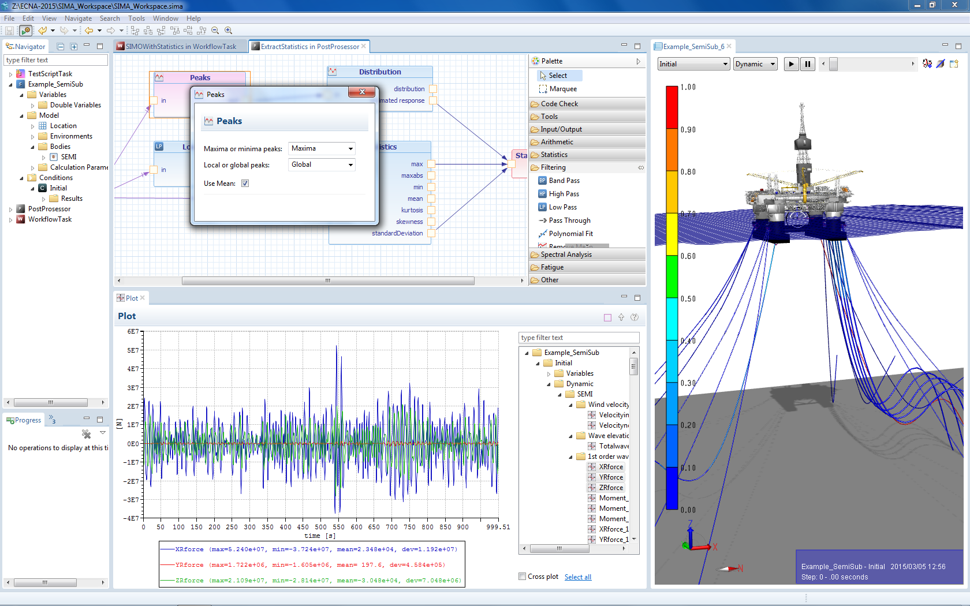Collapse all Navigator tree items
970x606 pixels.
click(61, 47)
